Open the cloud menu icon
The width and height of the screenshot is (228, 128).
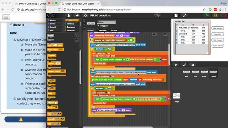point(77,15)
